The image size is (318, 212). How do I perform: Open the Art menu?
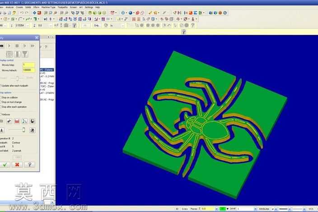81,7
